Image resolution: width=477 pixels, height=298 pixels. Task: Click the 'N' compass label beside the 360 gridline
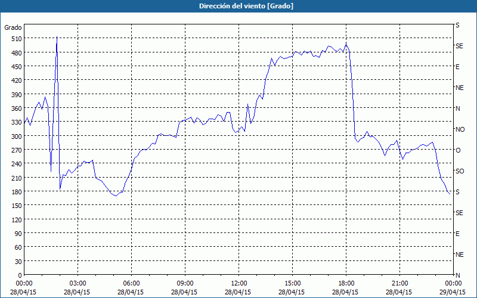click(x=458, y=108)
